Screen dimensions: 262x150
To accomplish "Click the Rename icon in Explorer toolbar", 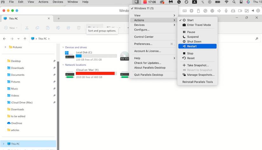I will [x=58, y=28].
